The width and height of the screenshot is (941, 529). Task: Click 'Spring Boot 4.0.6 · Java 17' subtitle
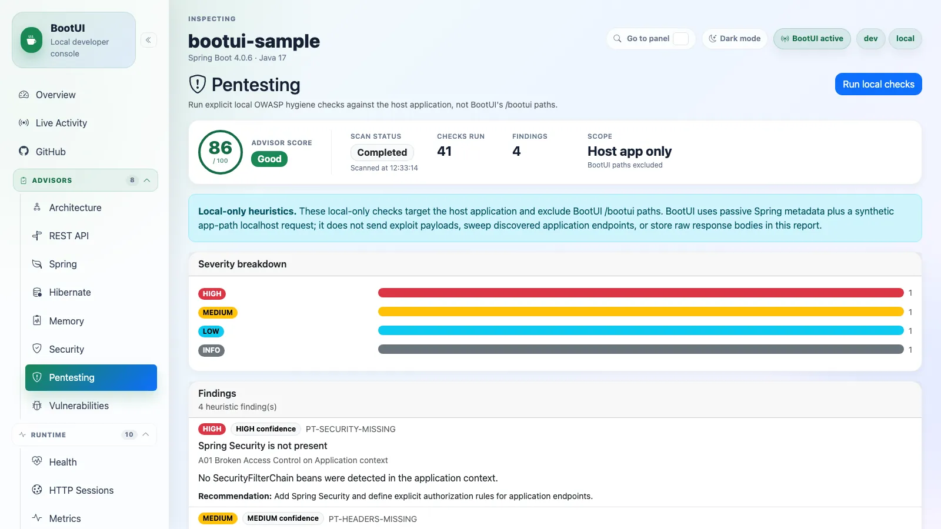(237, 58)
